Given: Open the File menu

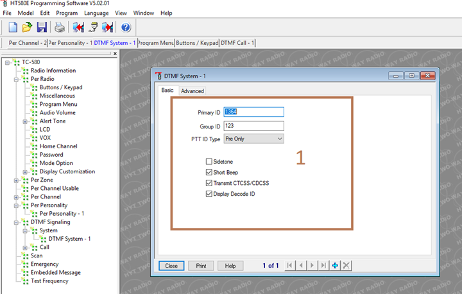Looking at the screenshot, I should click(x=7, y=13).
